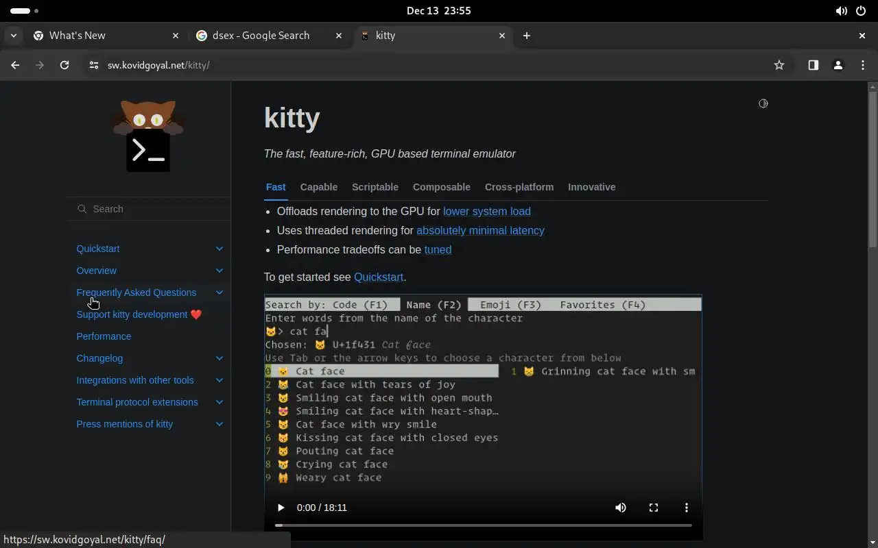Enter fullscreen for the video
The image size is (878, 548).
[x=654, y=508]
